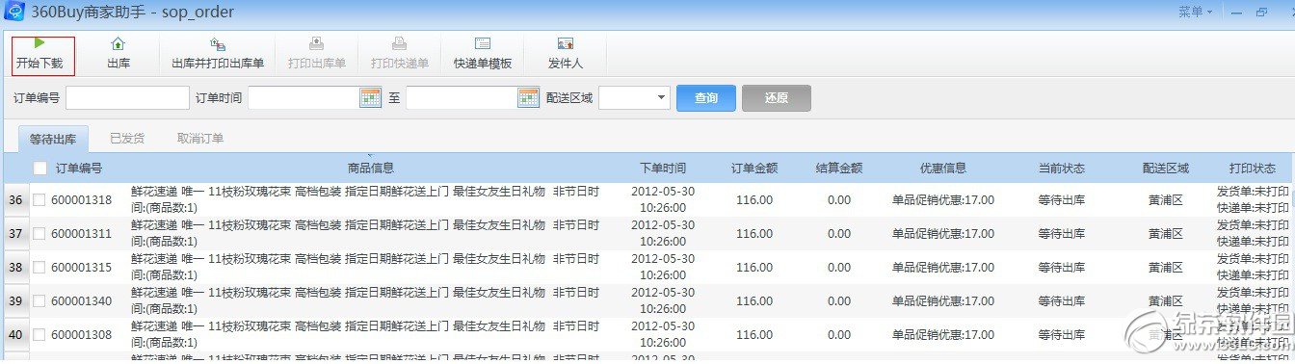The height and width of the screenshot is (364, 1295).
Task: Click the 查询 search button
Action: point(706,98)
